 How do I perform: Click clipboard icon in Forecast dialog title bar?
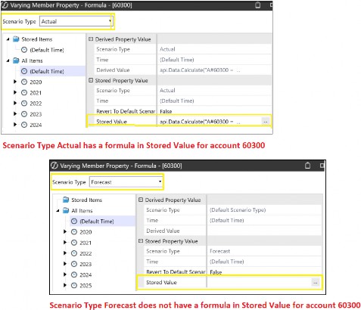point(307,166)
